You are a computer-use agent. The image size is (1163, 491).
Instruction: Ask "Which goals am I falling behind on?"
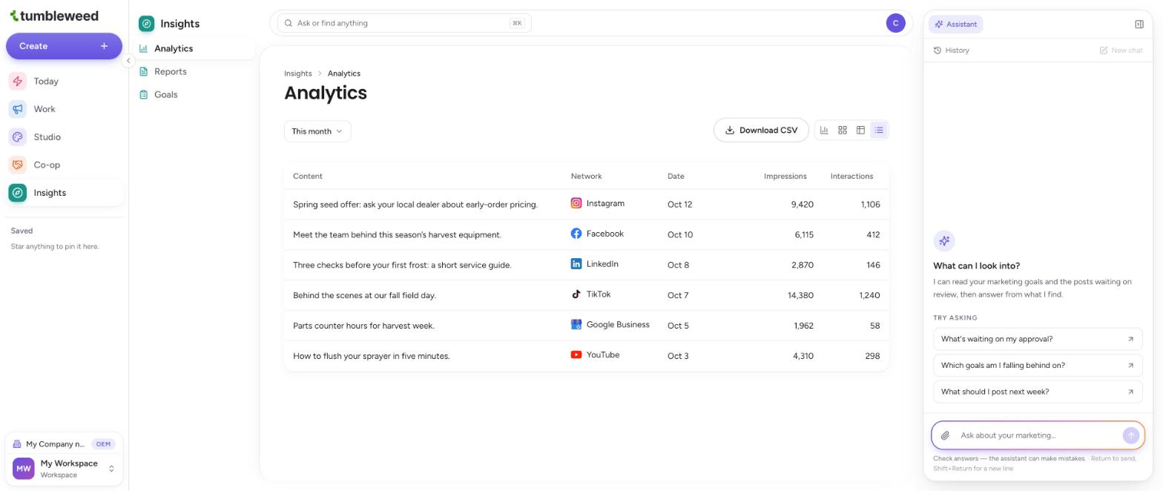[x=1038, y=366]
